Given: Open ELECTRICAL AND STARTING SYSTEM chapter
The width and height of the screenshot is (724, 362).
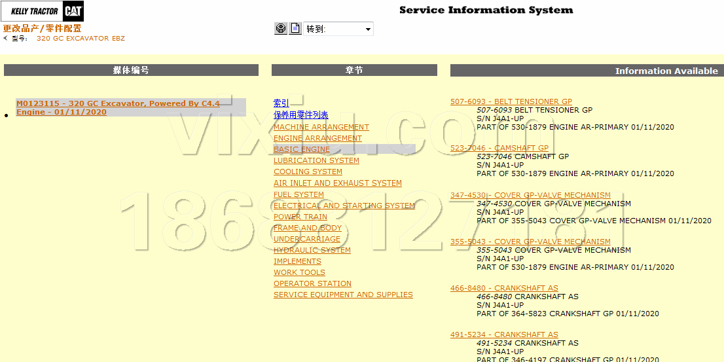Looking at the screenshot, I should [x=344, y=206].
